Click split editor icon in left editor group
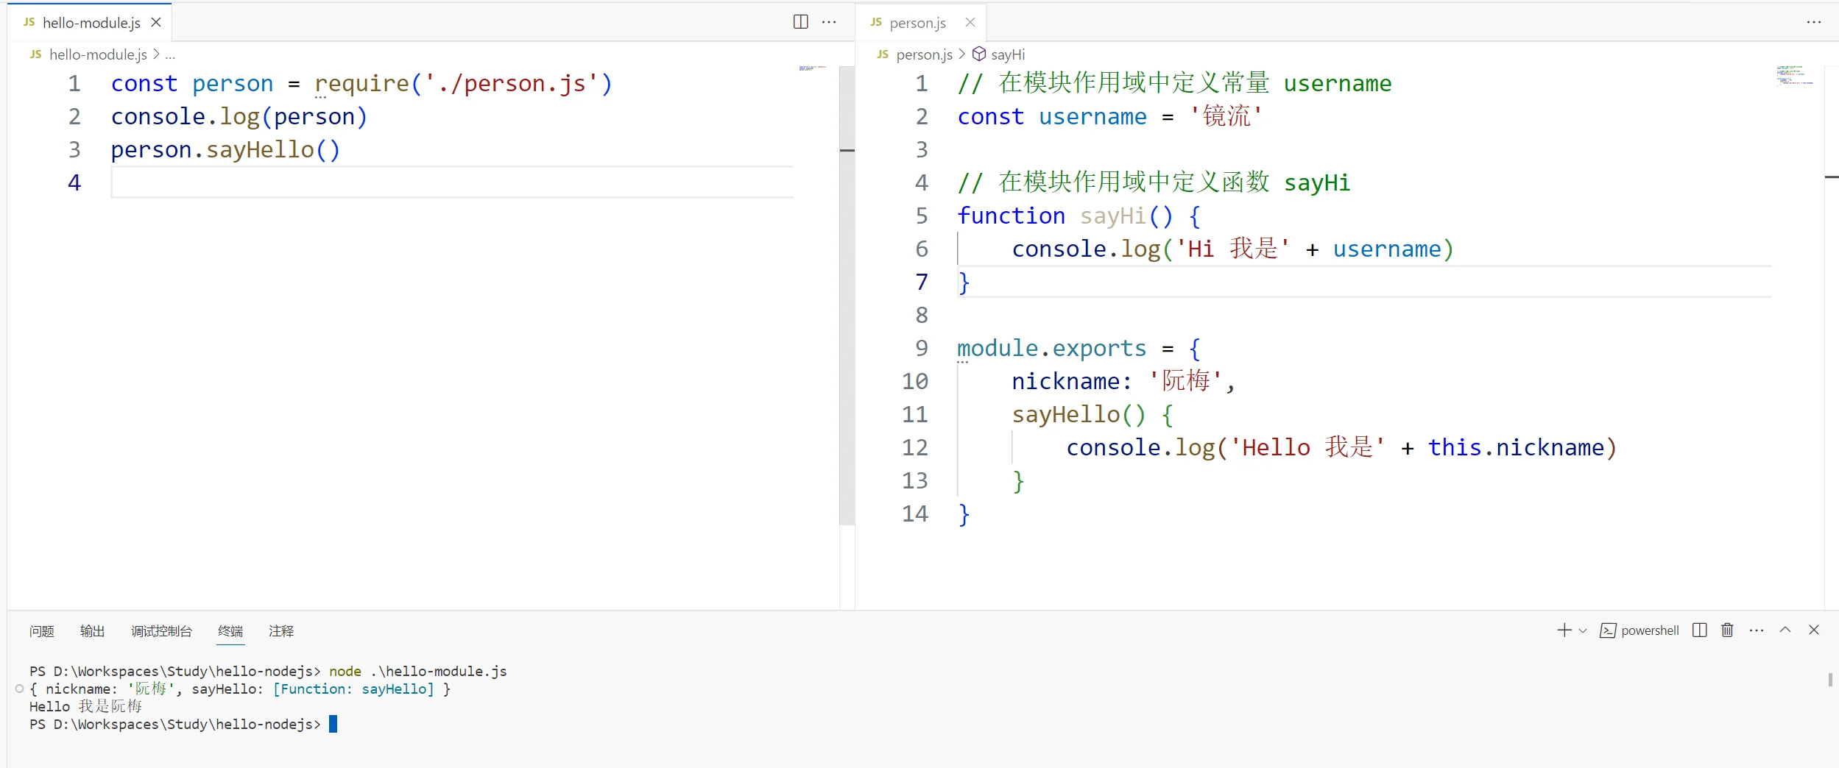This screenshot has height=768, width=1839. coord(800,22)
